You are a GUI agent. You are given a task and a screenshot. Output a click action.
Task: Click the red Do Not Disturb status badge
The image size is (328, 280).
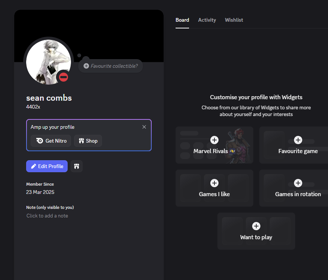64,77
